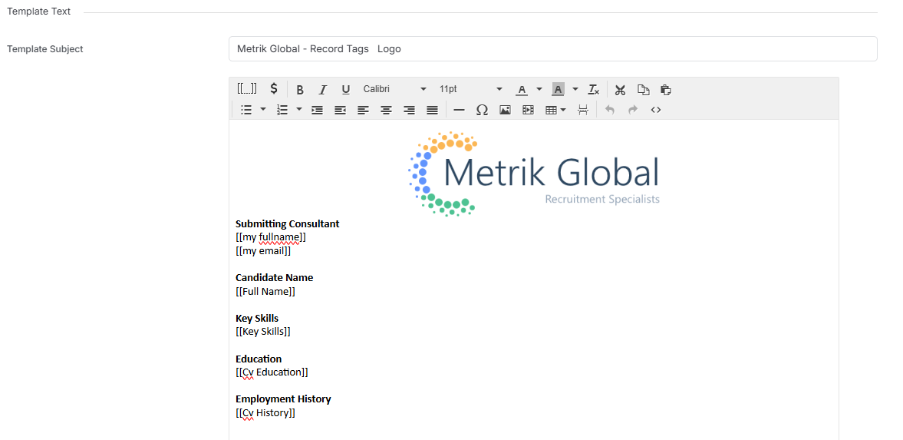Open the 11pt font size dropdown
This screenshot has height=440, width=903.
click(x=470, y=89)
